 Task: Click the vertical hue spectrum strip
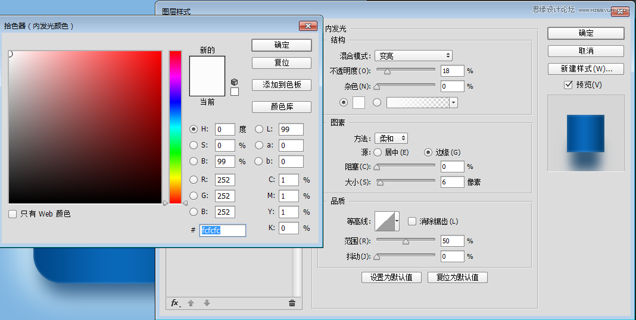[x=175, y=127]
